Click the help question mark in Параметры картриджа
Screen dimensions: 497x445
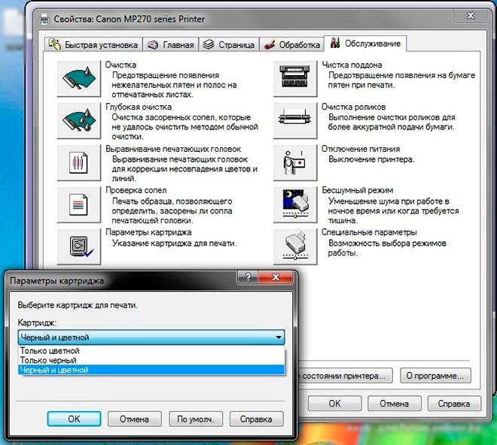pyautogui.click(x=248, y=277)
